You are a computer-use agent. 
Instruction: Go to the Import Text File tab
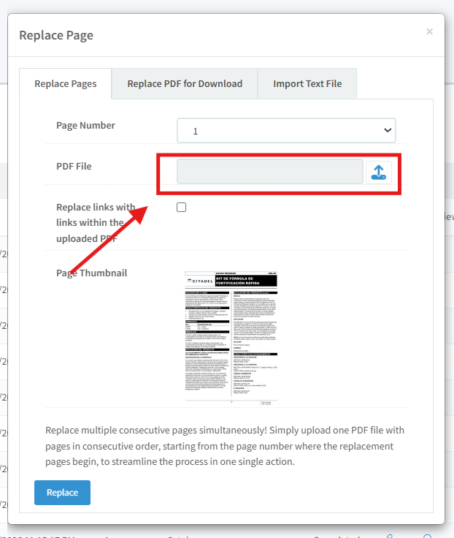tap(307, 84)
